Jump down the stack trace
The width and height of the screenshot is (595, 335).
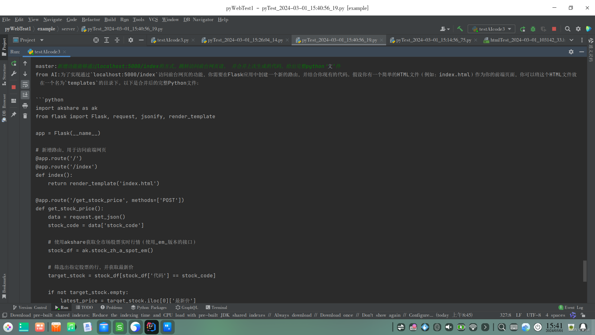tap(25, 74)
